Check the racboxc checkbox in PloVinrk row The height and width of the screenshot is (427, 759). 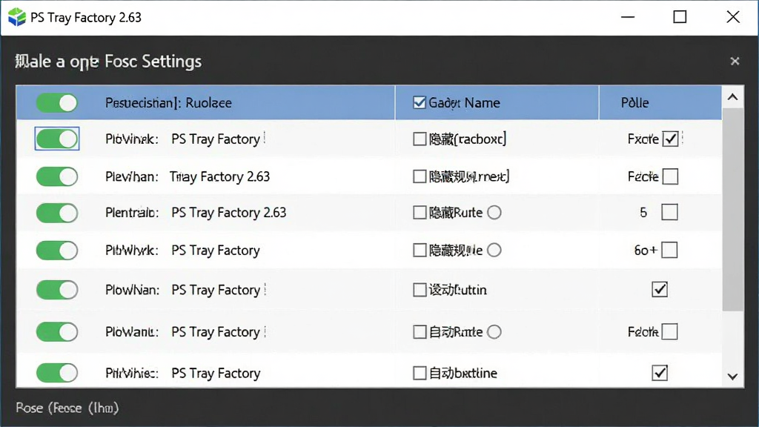click(x=420, y=139)
